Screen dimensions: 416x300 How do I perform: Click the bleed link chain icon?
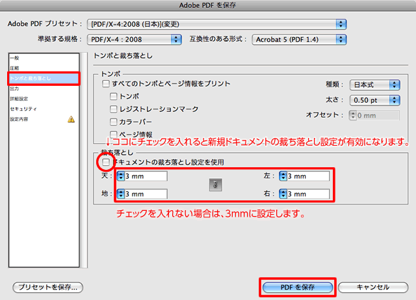point(215,185)
